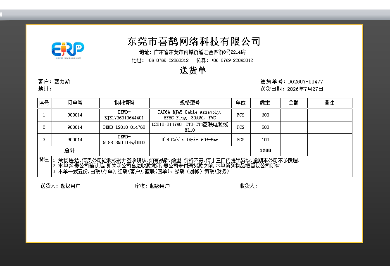The image size is (390, 266).
Task: Click note 3 about 本单一式五份
Action: click(x=142, y=171)
